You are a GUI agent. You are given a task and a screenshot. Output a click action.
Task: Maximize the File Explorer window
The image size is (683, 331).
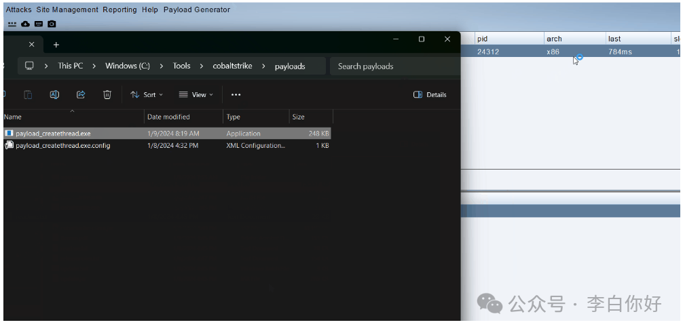421,39
